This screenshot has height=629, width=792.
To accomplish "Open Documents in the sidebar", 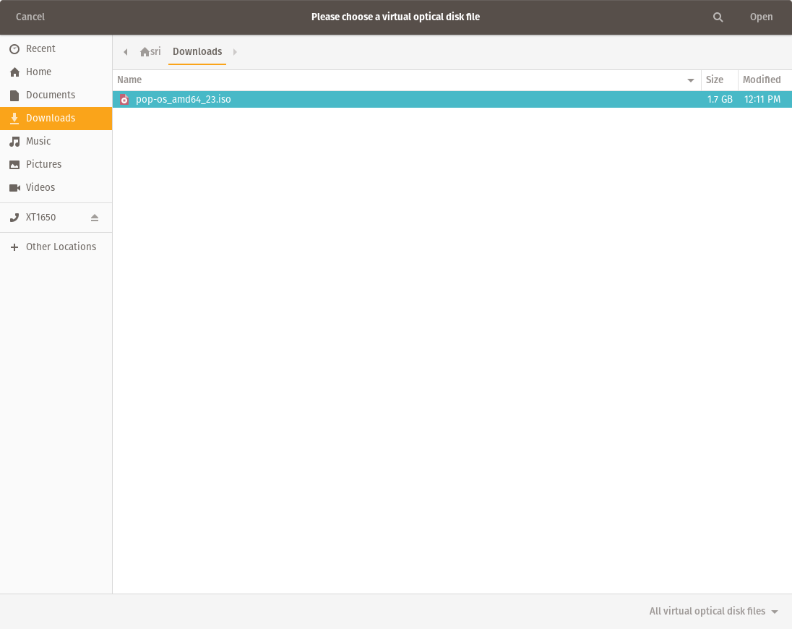I will pyautogui.click(x=51, y=95).
